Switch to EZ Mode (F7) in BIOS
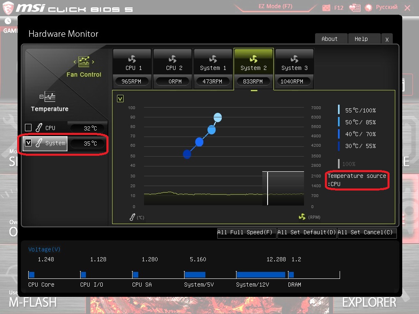 275,7
